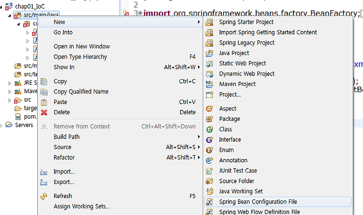
Task: Select the Servers project in explorer
Action: click(24, 125)
